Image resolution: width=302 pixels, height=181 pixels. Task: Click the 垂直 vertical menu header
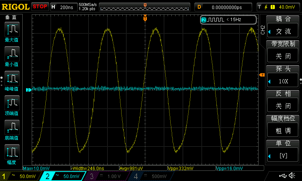point(11,17)
